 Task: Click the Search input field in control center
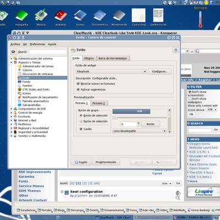click(x=47, y=52)
